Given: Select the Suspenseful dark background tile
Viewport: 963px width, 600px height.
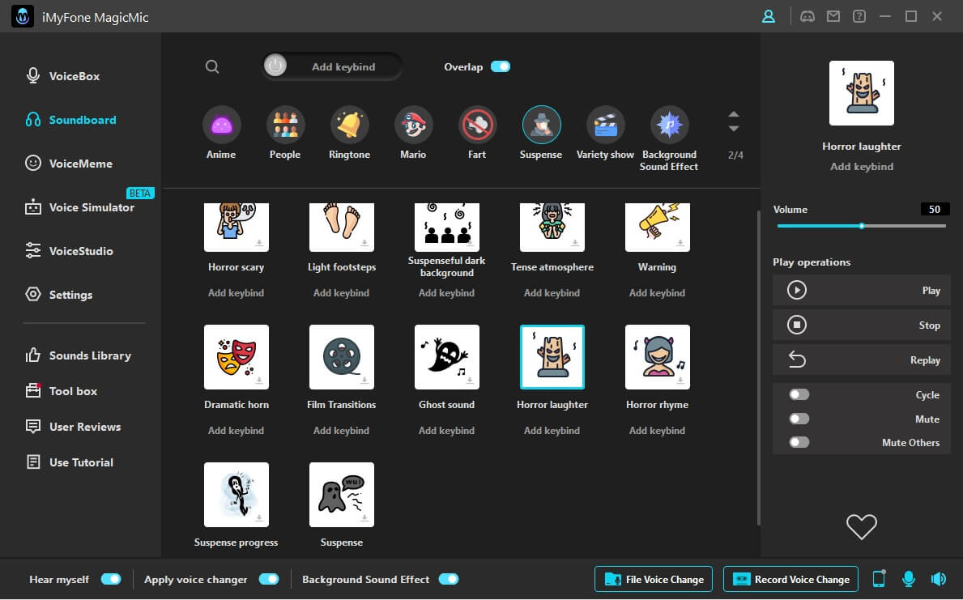Looking at the screenshot, I should pos(447,228).
